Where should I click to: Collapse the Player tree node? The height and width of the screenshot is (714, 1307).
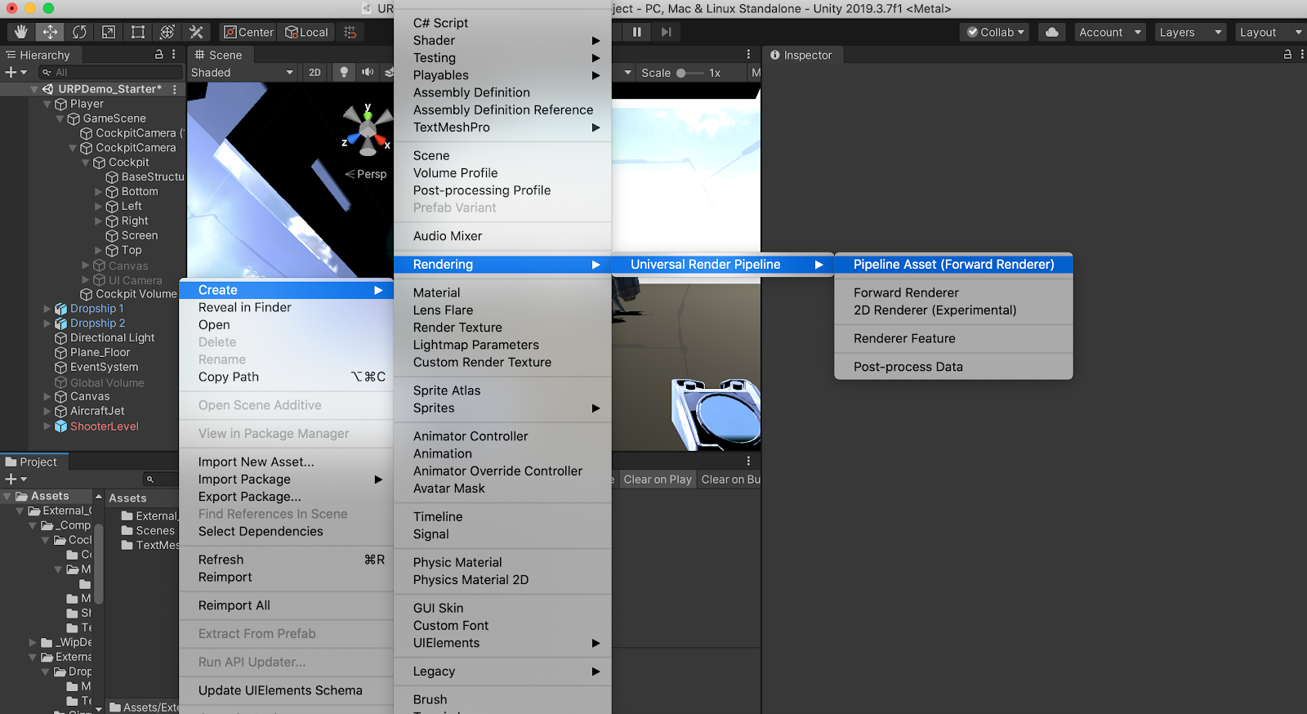click(x=47, y=104)
